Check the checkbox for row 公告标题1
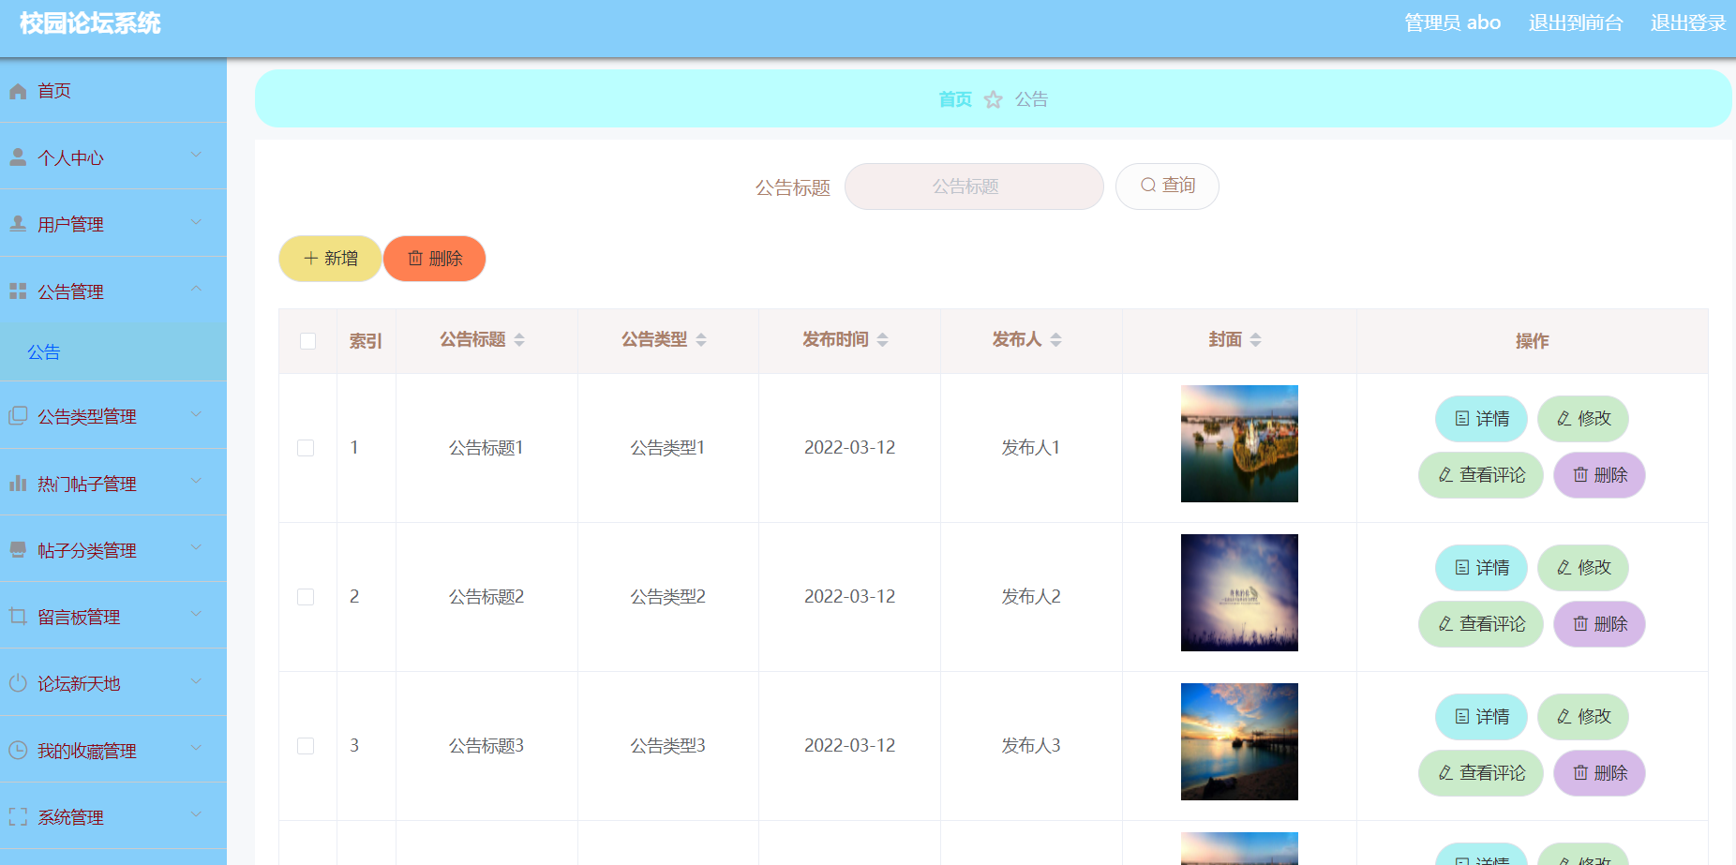The height and width of the screenshot is (865, 1736). tap(306, 448)
